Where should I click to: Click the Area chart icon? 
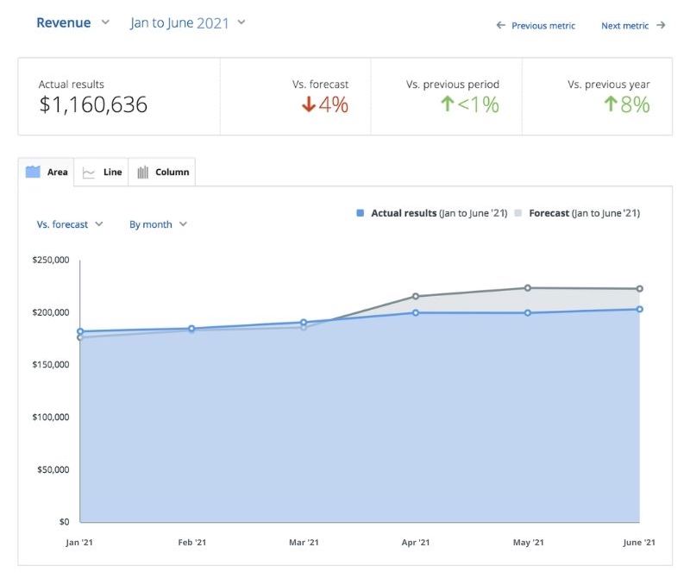point(33,172)
